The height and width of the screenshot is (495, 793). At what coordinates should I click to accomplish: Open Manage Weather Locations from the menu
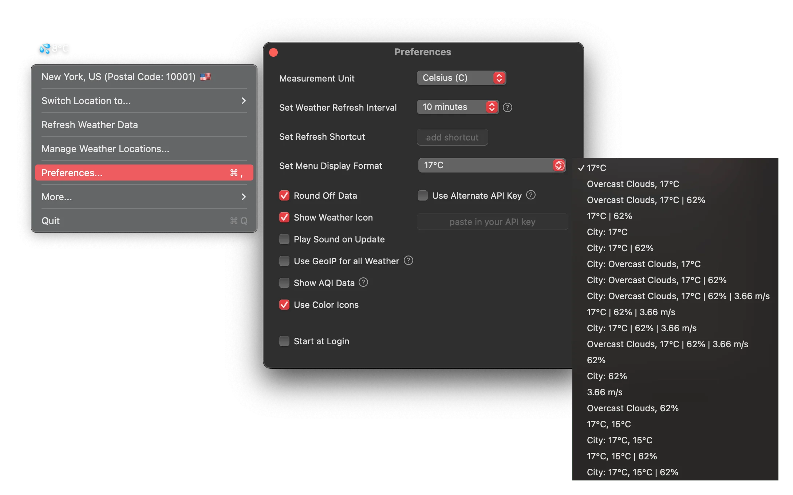(x=105, y=148)
